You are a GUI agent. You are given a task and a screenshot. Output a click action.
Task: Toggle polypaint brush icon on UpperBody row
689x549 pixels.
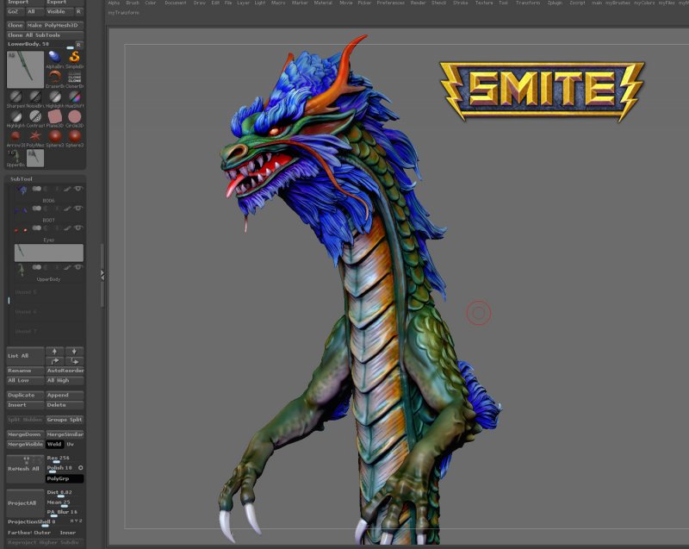(x=67, y=267)
